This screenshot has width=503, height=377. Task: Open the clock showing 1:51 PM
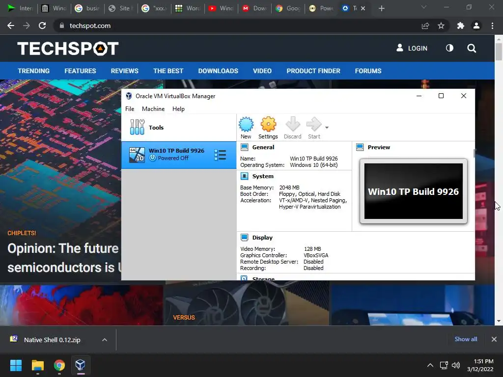(480, 365)
